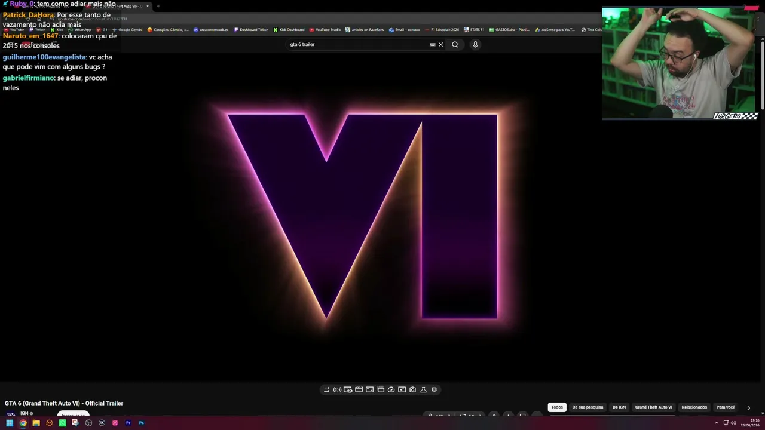Select the "Relacionados" filter chip
The image size is (765, 430).
coord(694,407)
